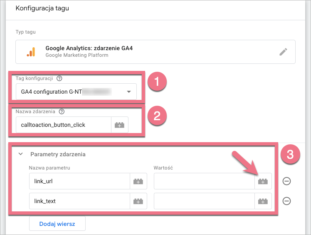Click help icon next to Nazwa zdarzenia
Viewport: 311px width, 235px height.
pos(62,111)
